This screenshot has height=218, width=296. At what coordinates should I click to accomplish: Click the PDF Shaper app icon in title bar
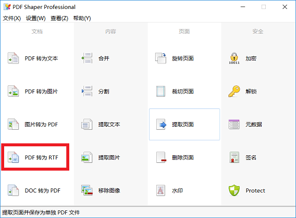coord(7,7)
